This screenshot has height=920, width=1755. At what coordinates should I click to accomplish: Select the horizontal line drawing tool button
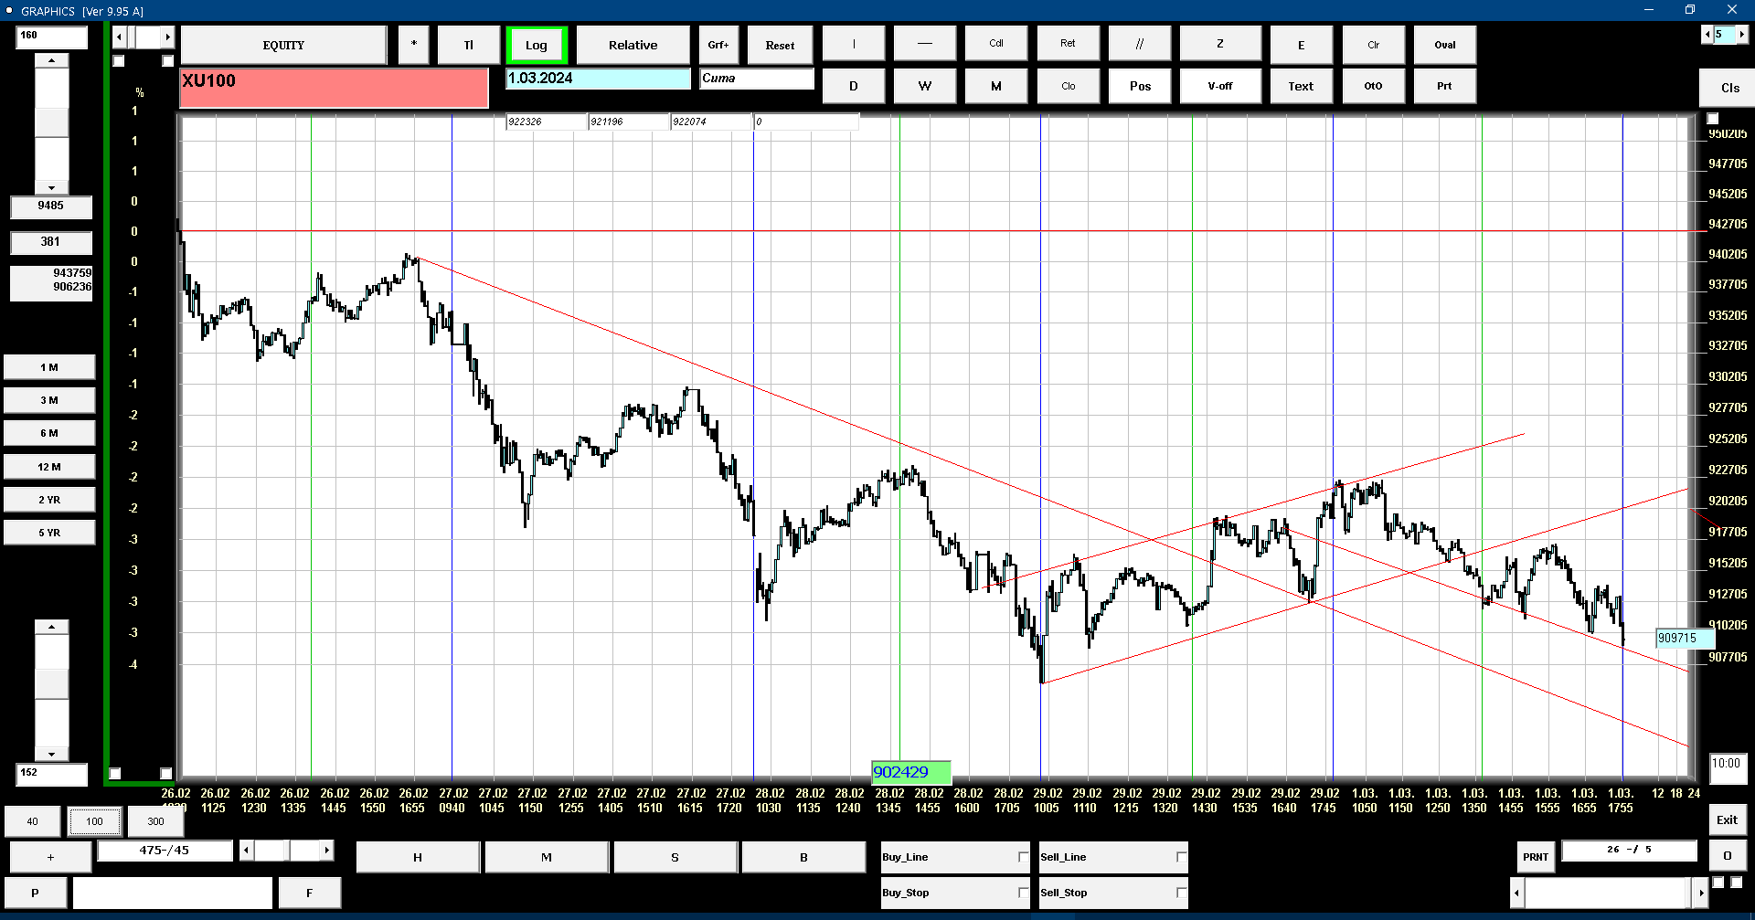pos(925,44)
